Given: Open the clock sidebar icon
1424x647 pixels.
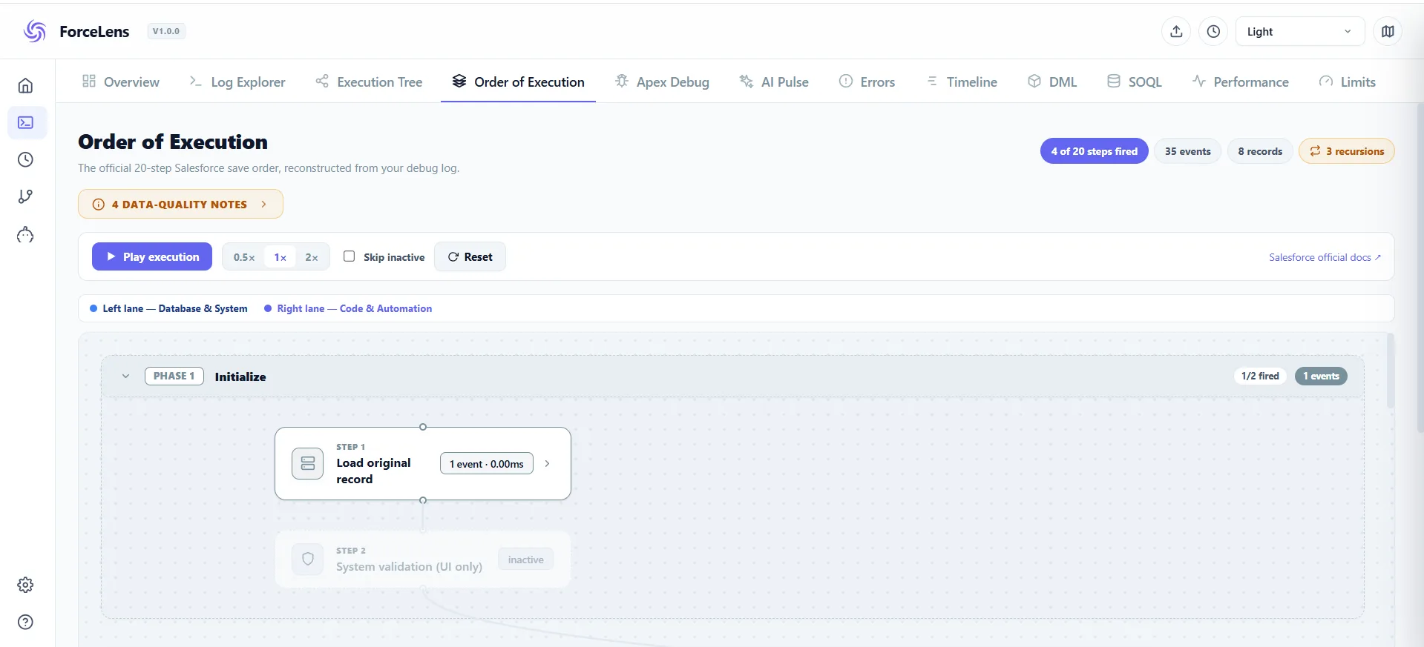Looking at the screenshot, I should pos(25,159).
